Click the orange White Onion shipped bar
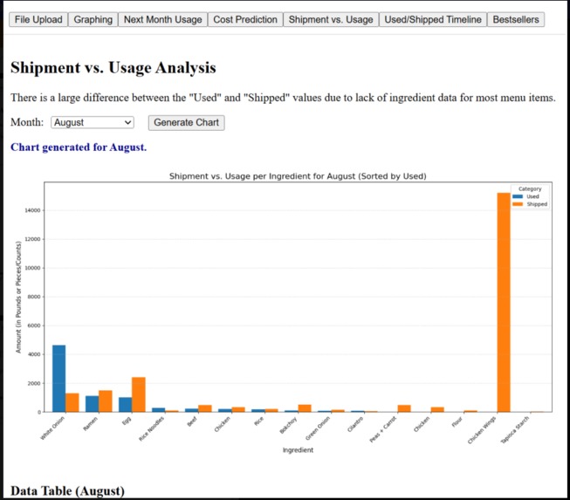The height and width of the screenshot is (500, 570). tap(72, 402)
